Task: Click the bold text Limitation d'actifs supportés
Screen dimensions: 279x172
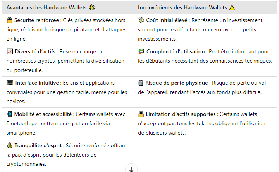Action: point(181,114)
